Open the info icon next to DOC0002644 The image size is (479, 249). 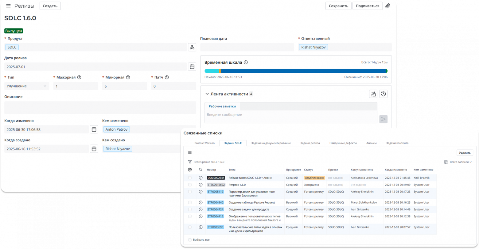click(x=201, y=178)
